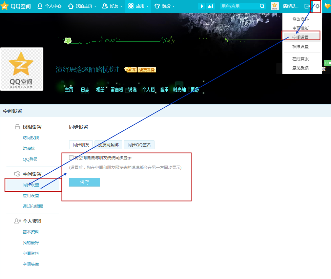Select 空间设置 in the gear menu
Screen dimensions: 331x279
[x=301, y=37]
